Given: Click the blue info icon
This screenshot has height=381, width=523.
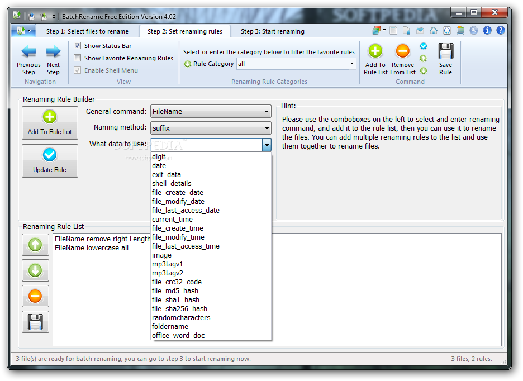Looking at the screenshot, I should [x=487, y=31].
